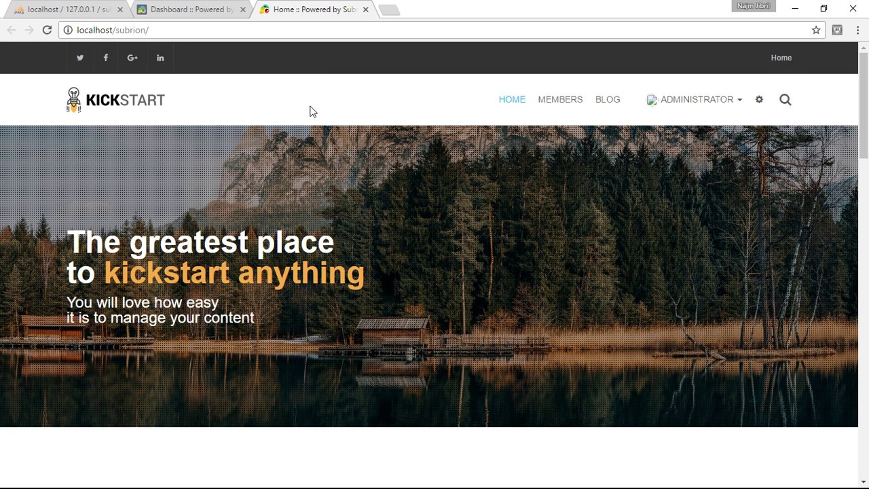The width and height of the screenshot is (869, 489).
Task: Open the Google Plus social link
Action: click(x=132, y=58)
